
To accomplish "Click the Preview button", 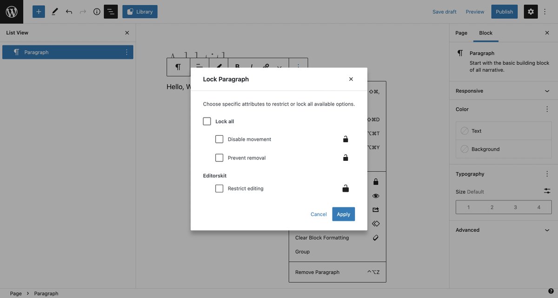I will click(x=475, y=12).
